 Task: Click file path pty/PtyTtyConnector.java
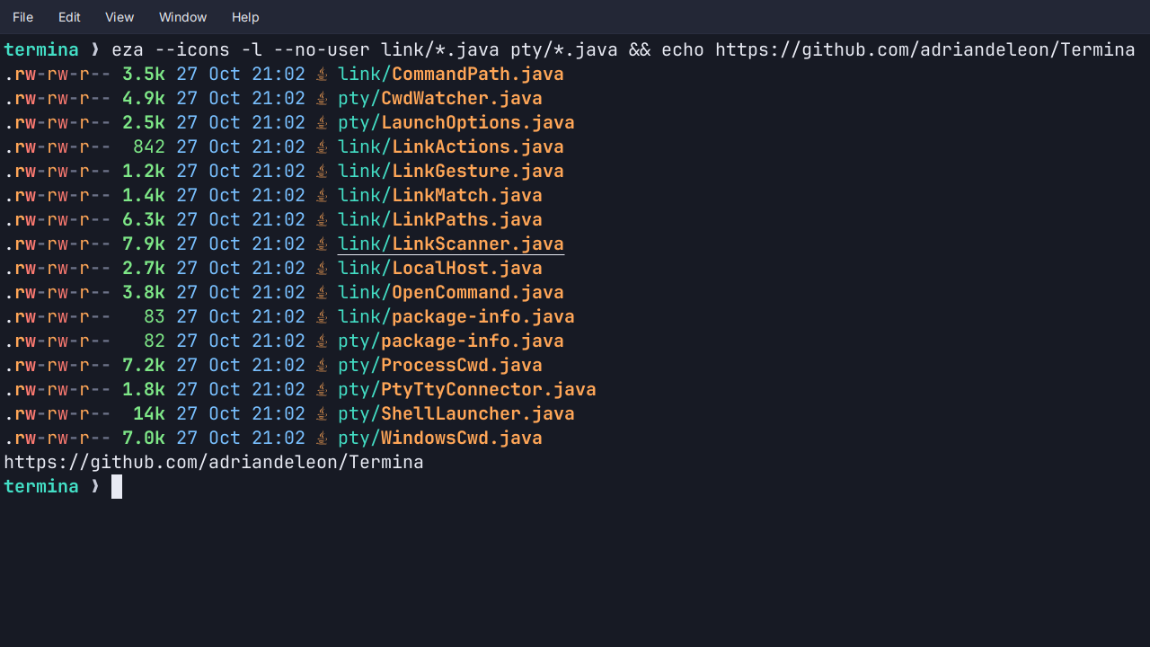pos(467,389)
